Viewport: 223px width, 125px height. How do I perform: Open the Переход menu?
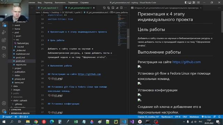pyautogui.click(x=48, y=2)
